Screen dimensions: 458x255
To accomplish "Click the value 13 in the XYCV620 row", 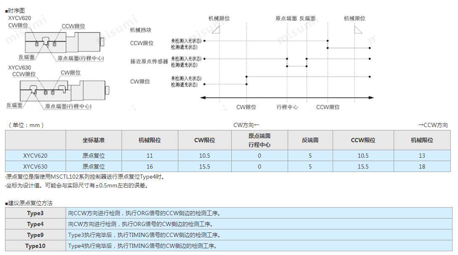I will pos(422,156).
